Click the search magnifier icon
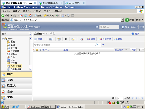This screenshot has height=109, width=145. pyautogui.click(x=97, y=45)
